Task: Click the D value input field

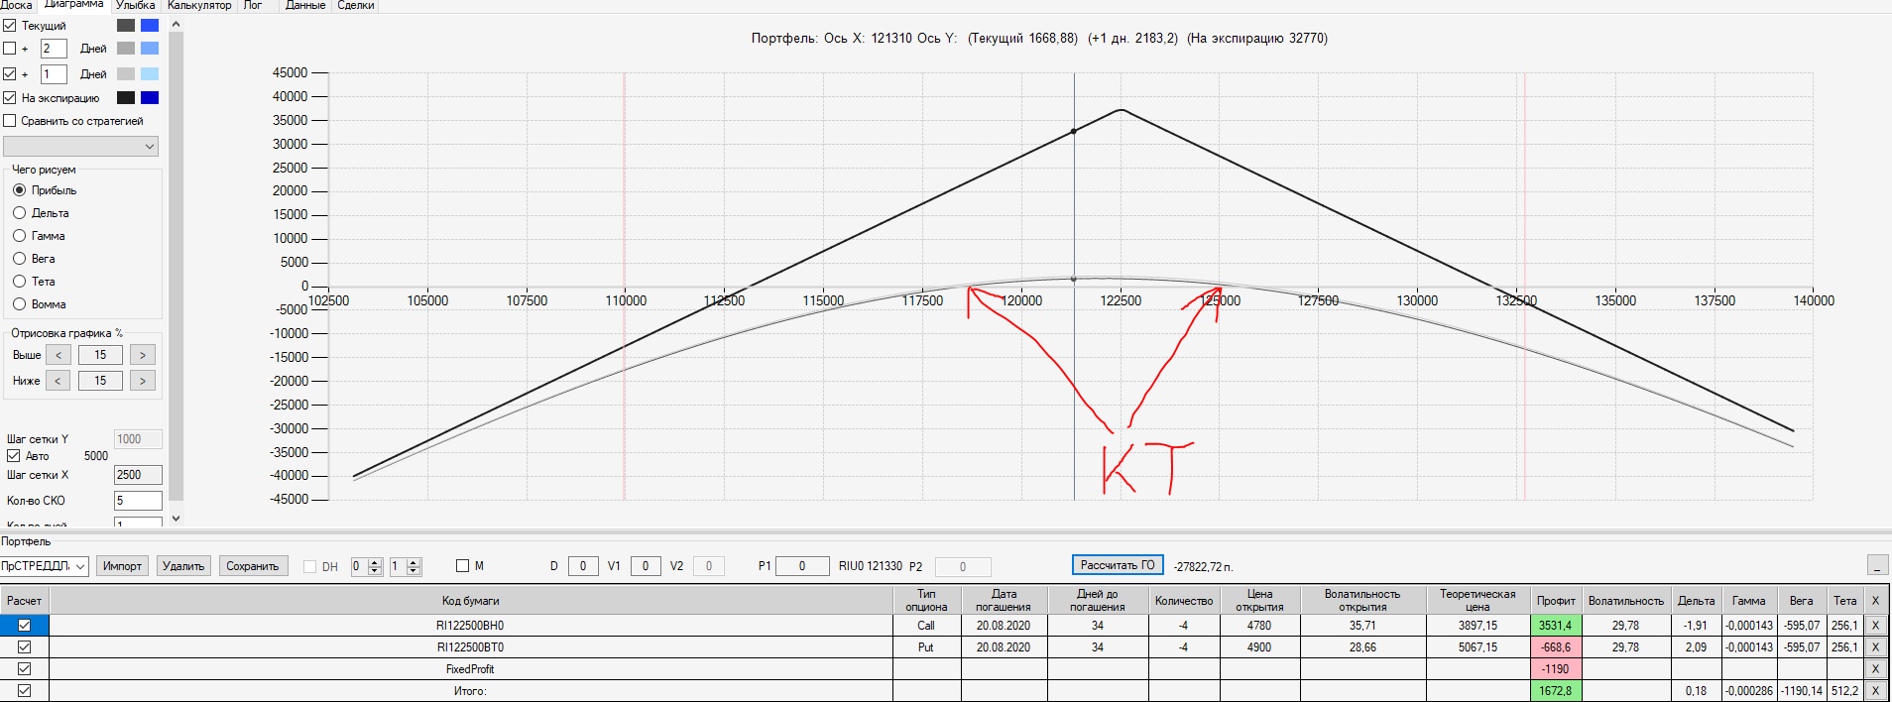Action: [x=583, y=566]
